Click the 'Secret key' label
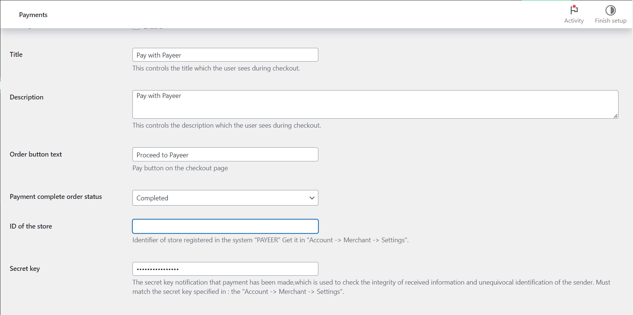 coord(25,269)
